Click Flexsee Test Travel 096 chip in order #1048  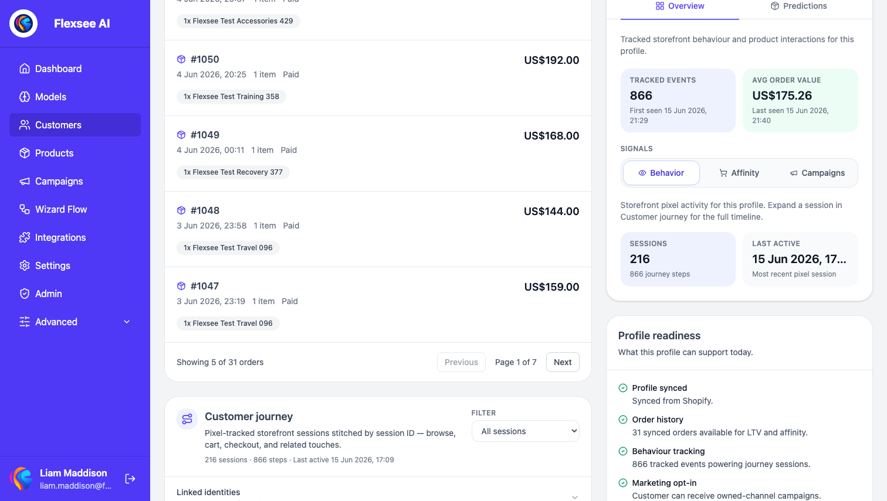[228, 248]
